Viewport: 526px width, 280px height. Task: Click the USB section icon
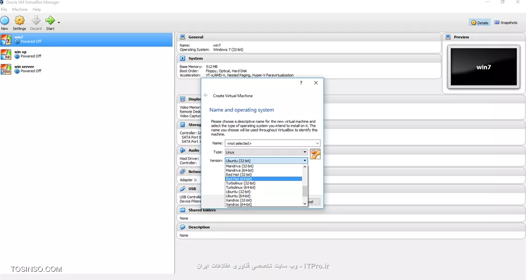click(x=182, y=189)
